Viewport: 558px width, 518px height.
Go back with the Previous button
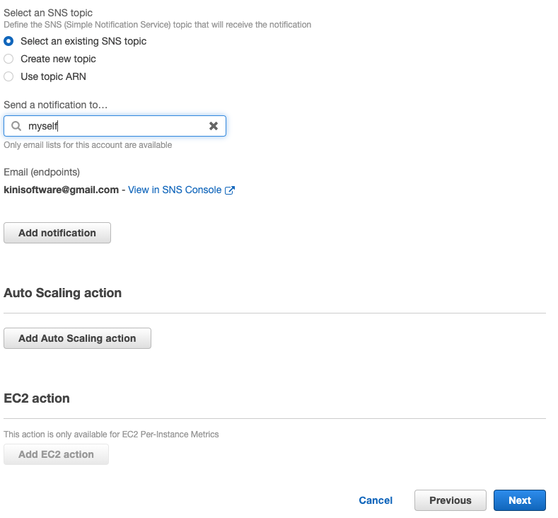pos(450,500)
